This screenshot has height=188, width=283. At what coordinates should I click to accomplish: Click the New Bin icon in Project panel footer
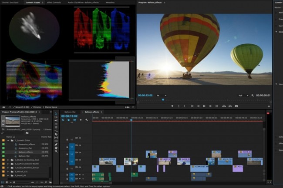point(51,182)
